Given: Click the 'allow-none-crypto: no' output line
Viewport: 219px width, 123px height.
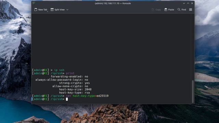Looking at the screenshot, I should click(70, 86).
